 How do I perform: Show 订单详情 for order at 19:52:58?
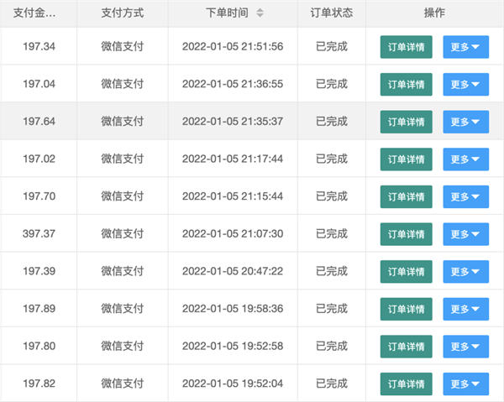(406, 347)
